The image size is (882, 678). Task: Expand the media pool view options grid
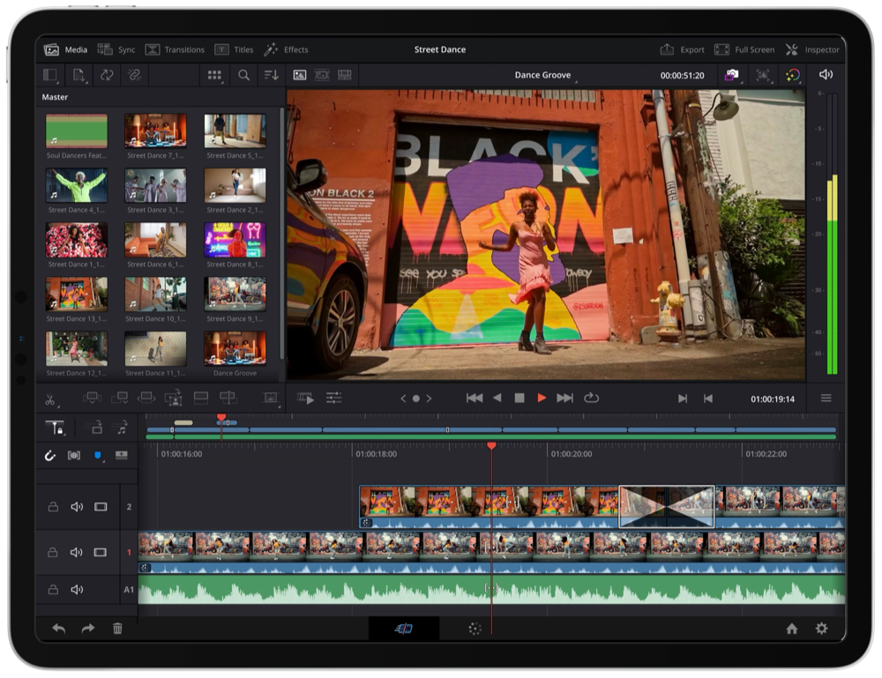[x=214, y=76]
